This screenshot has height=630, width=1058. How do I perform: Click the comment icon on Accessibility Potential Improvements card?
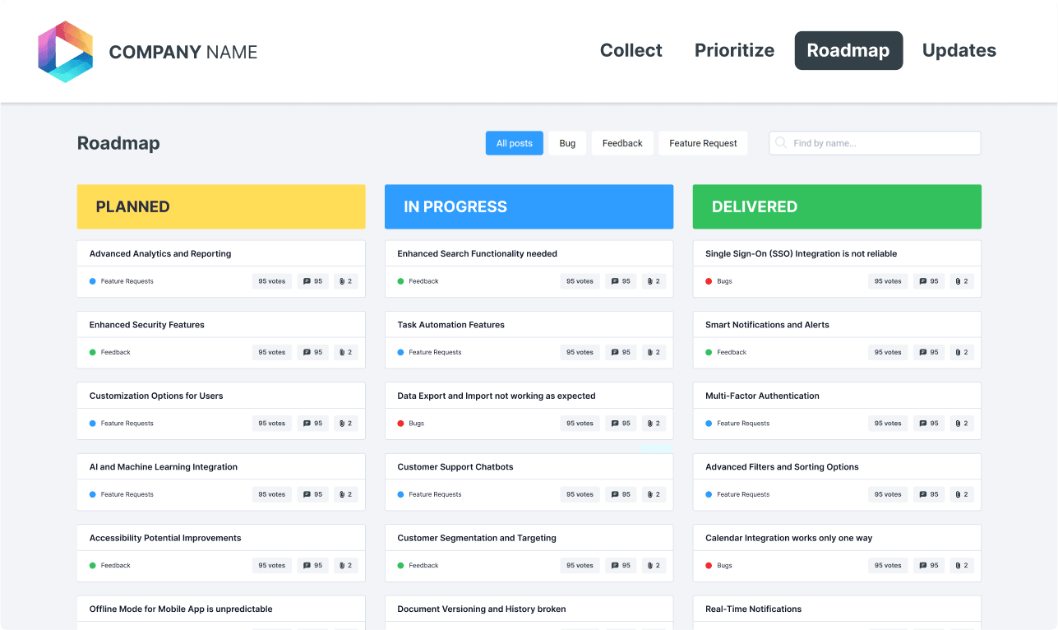307,565
